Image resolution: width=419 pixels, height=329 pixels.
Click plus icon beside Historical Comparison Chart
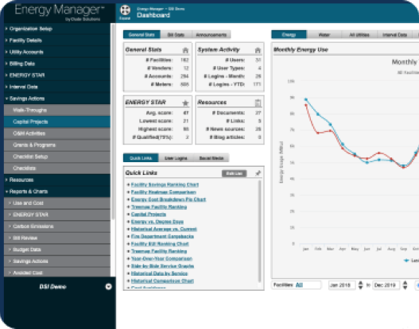click(128, 281)
